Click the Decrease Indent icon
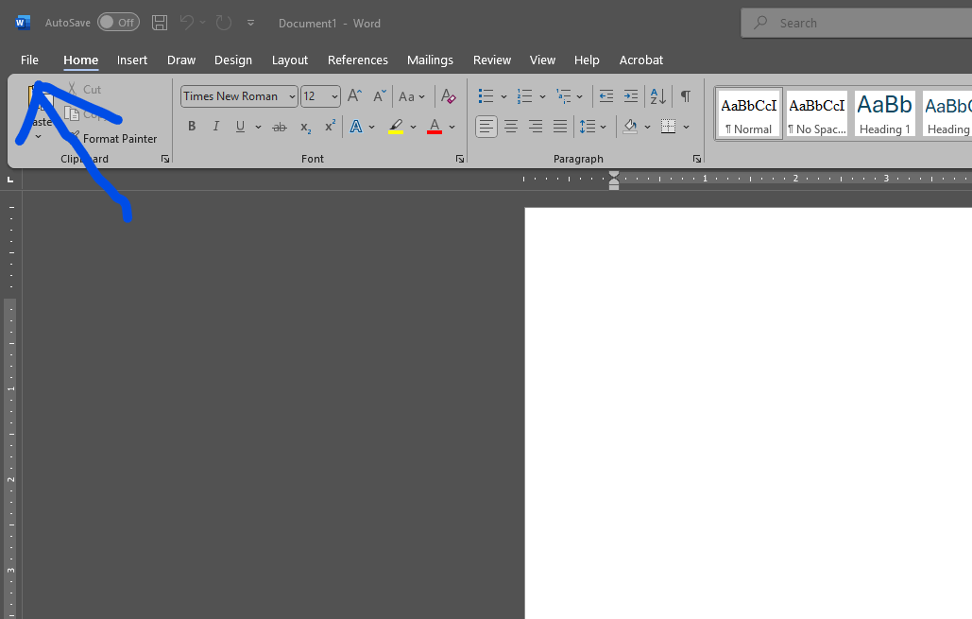Image resolution: width=972 pixels, height=619 pixels. (606, 96)
